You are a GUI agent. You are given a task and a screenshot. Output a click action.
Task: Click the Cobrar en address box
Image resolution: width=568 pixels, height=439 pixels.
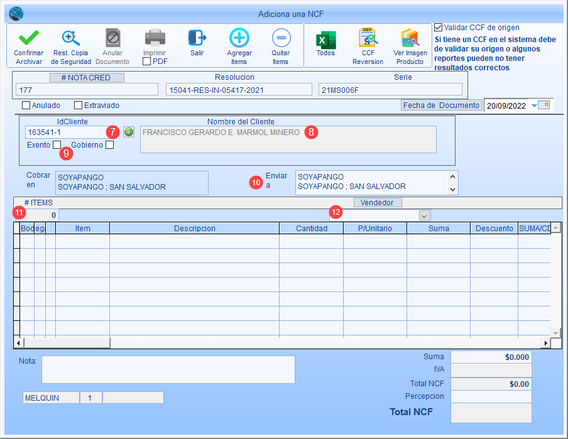point(132,183)
